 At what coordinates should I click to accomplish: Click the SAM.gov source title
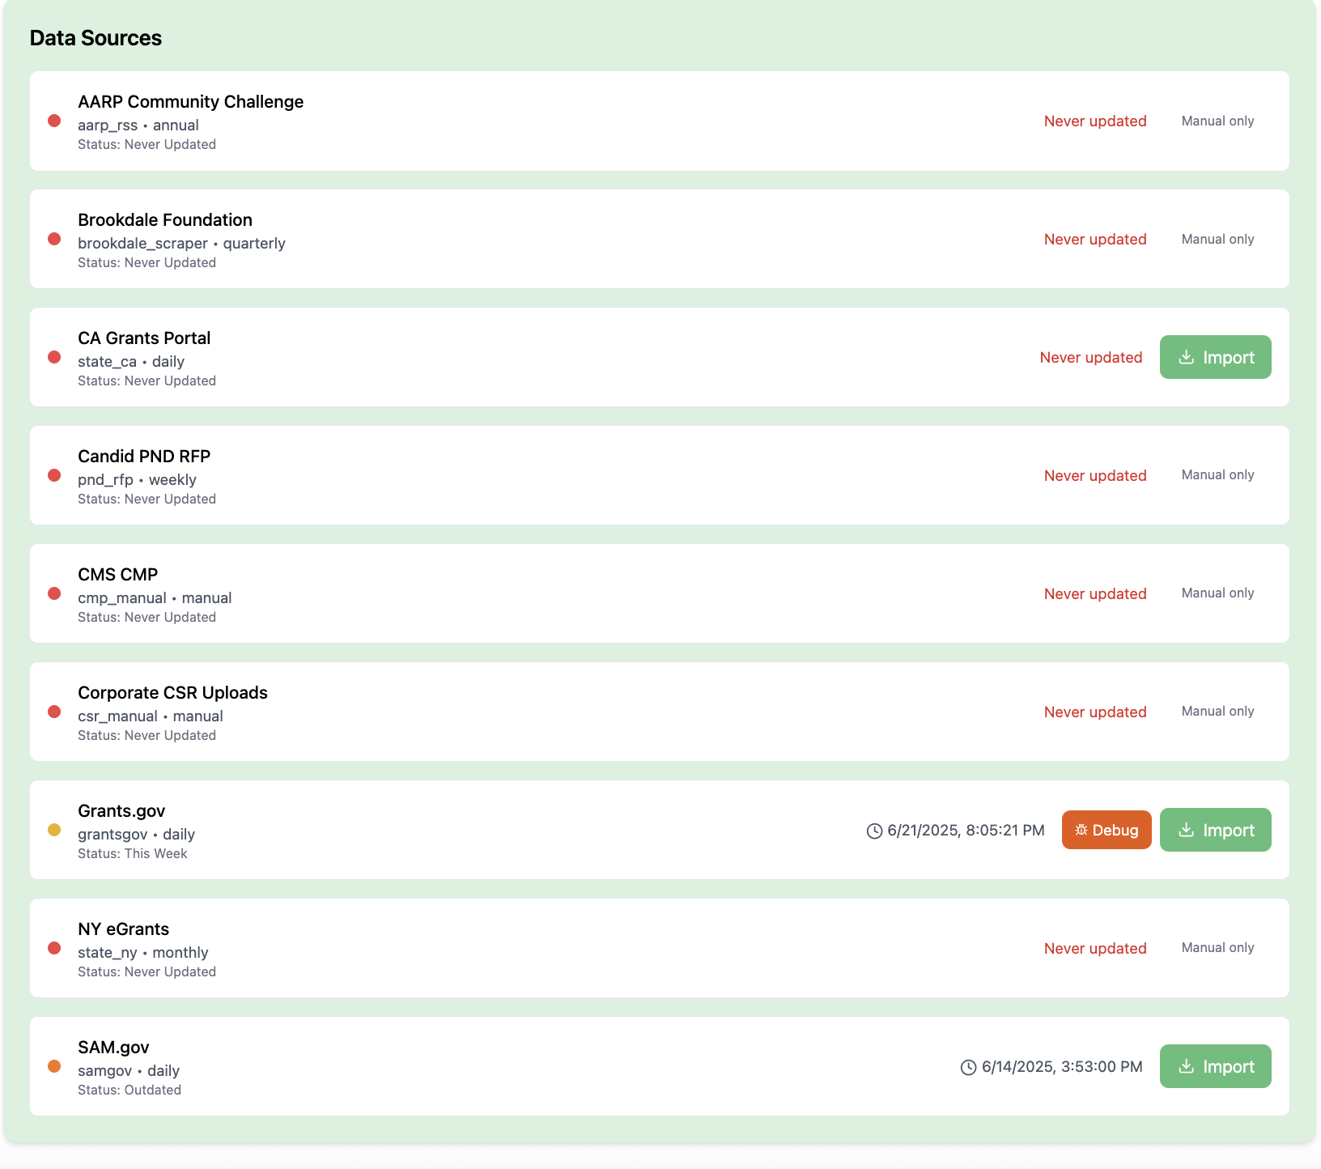113,1047
